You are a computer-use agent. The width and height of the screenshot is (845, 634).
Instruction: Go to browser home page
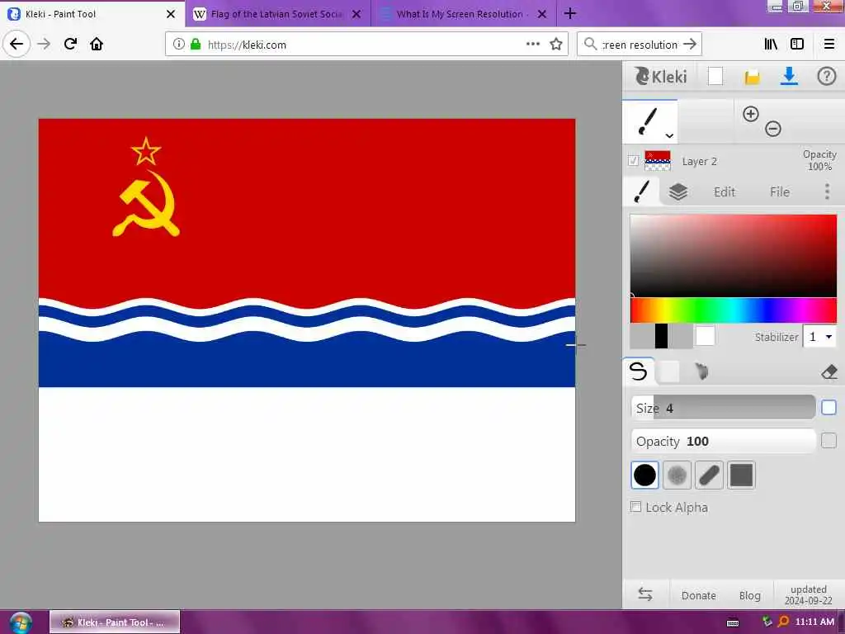[97, 44]
